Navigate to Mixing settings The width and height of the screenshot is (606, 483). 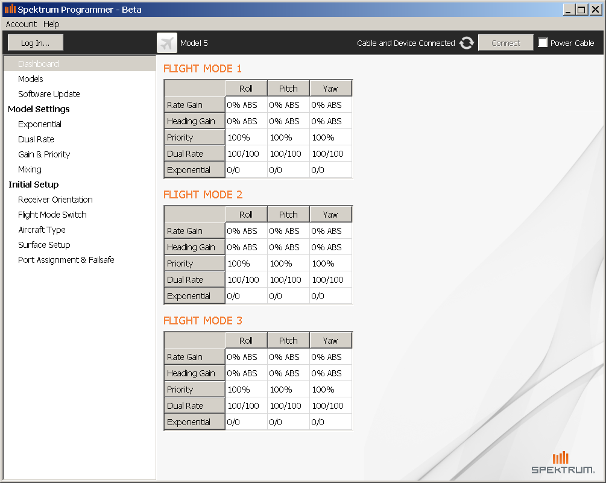(x=30, y=169)
